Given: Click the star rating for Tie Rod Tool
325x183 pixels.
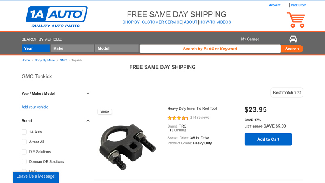Looking at the screenshot, I should coord(178,118).
